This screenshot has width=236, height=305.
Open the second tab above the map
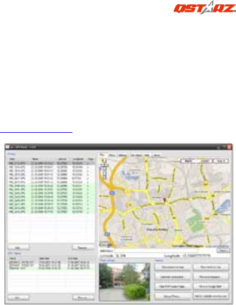pos(112,155)
